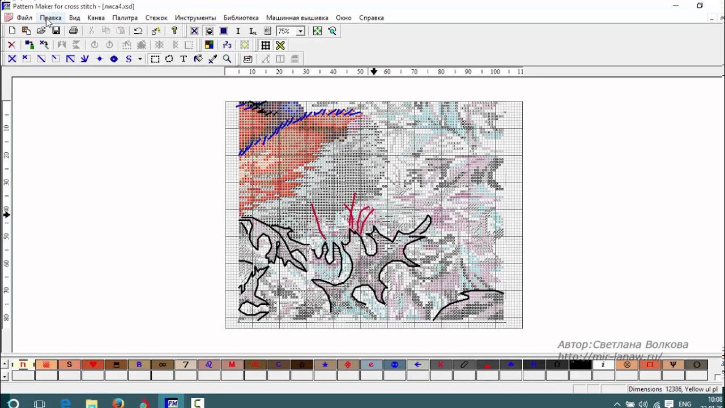Create a new pattern file
Image resolution: width=725 pixels, height=408 pixels.
(12, 31)
